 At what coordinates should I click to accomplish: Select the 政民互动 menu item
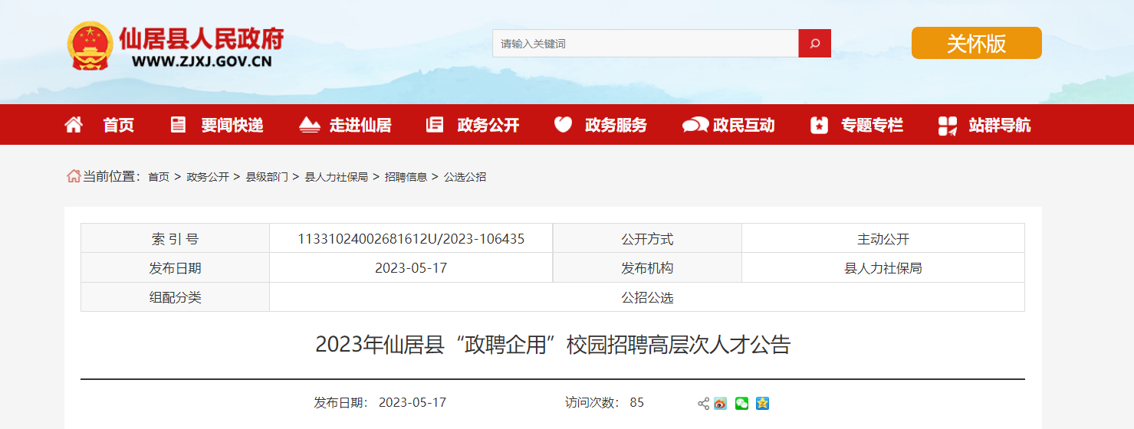click(x=744, y=125)
